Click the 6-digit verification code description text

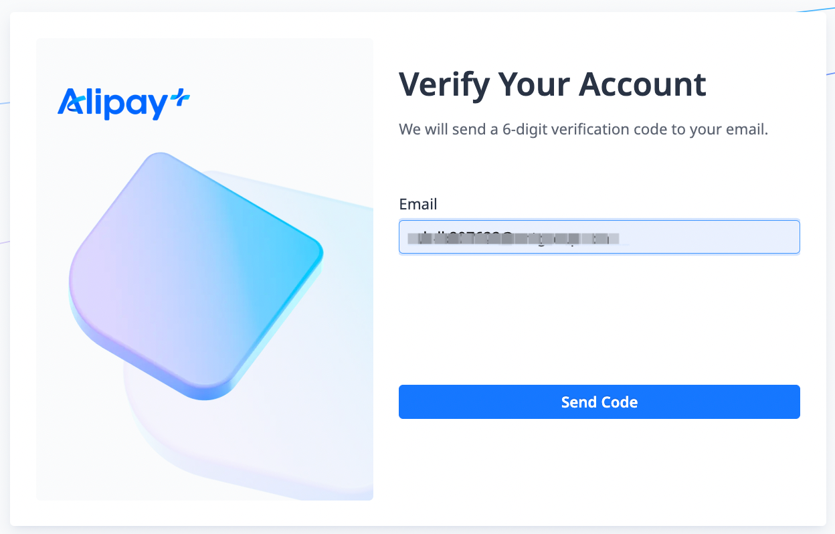coord(583,129)
